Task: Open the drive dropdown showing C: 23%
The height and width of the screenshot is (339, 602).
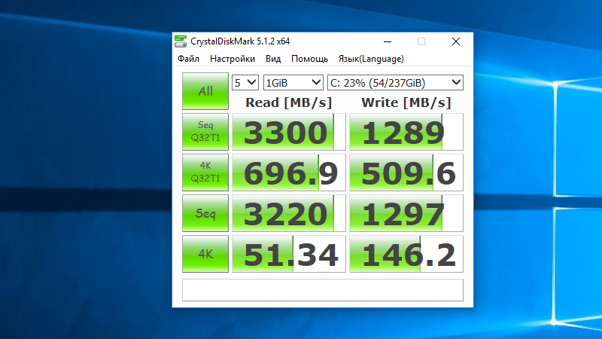Action: 395,83
